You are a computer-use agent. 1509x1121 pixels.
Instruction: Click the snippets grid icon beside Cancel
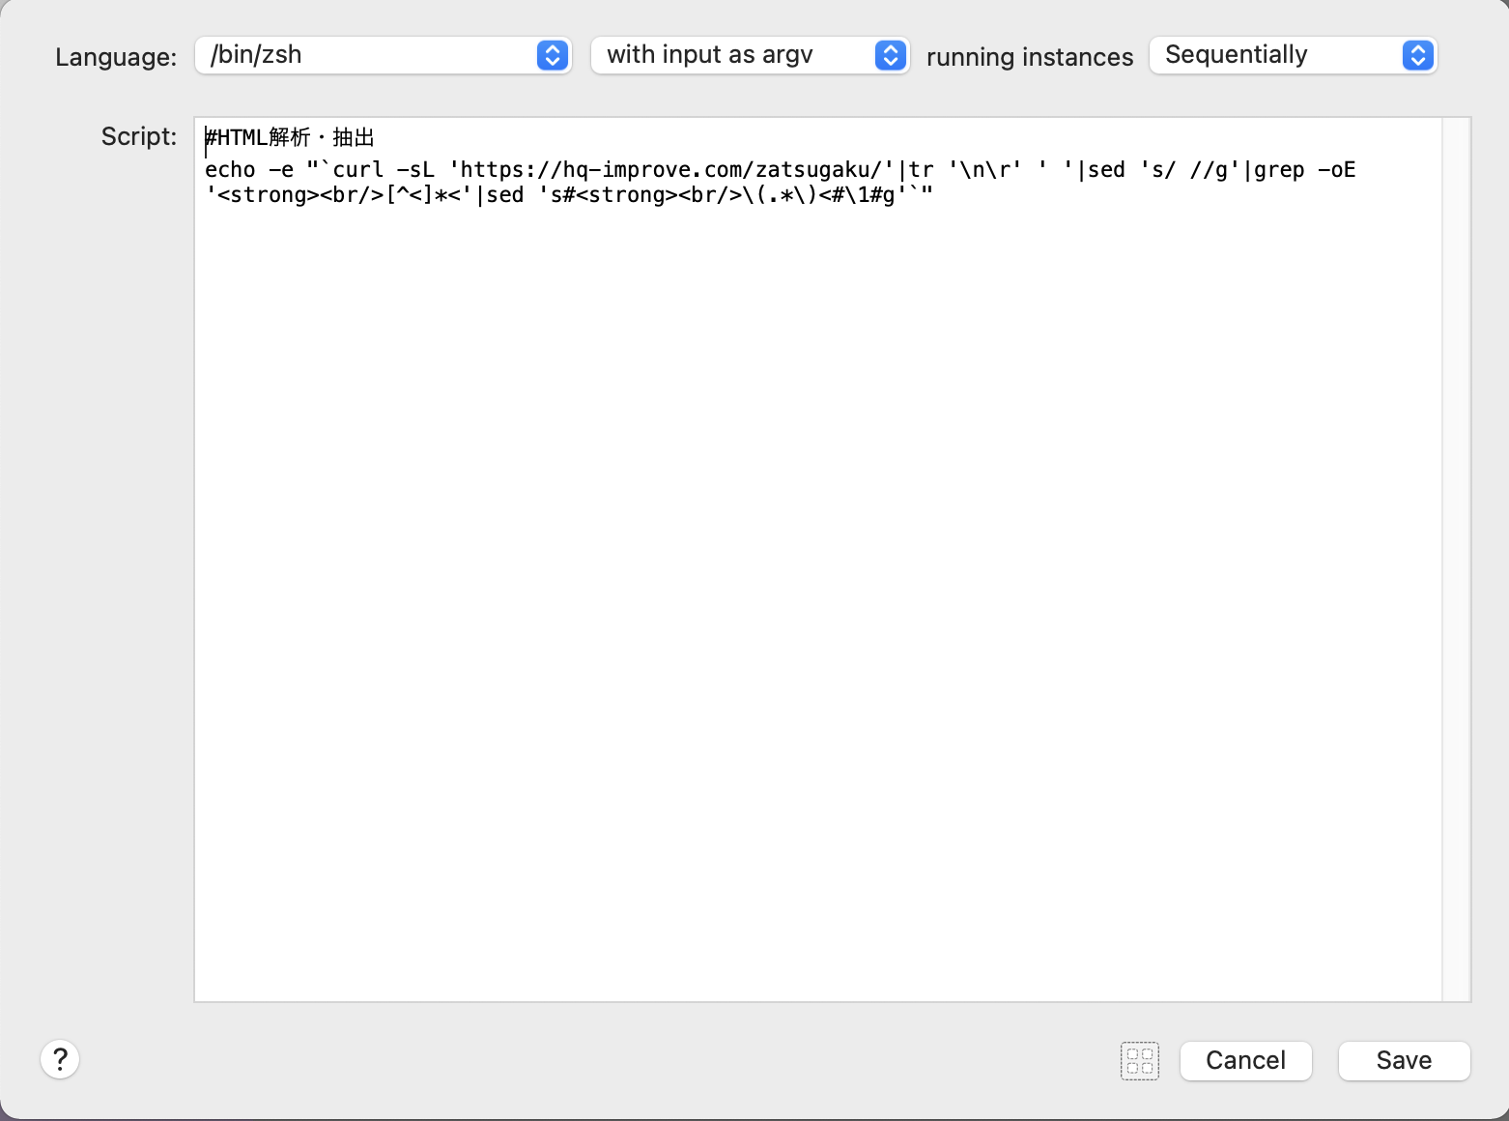click(x=1140, y=1061)
